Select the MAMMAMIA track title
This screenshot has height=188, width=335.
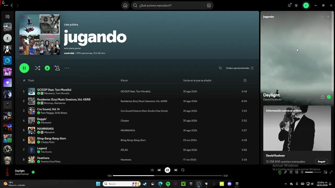[45, 129]
